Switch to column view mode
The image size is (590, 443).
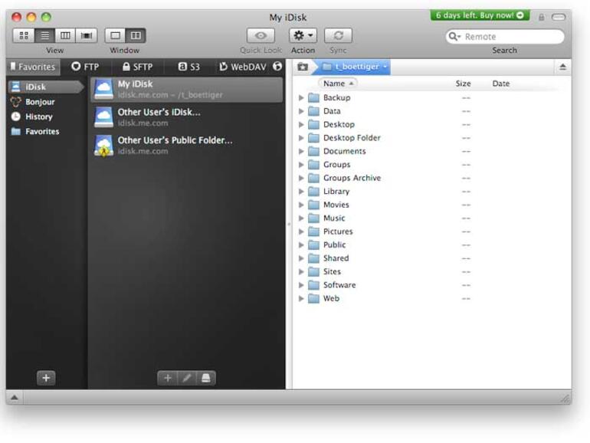click(x=65, y=35)
